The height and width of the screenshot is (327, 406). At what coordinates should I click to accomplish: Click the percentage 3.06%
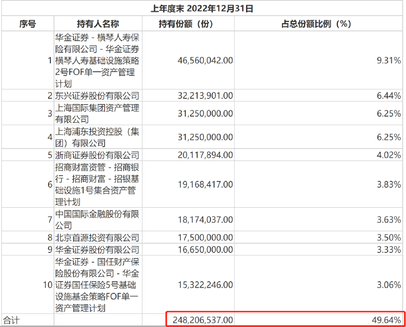pos(388,285)
